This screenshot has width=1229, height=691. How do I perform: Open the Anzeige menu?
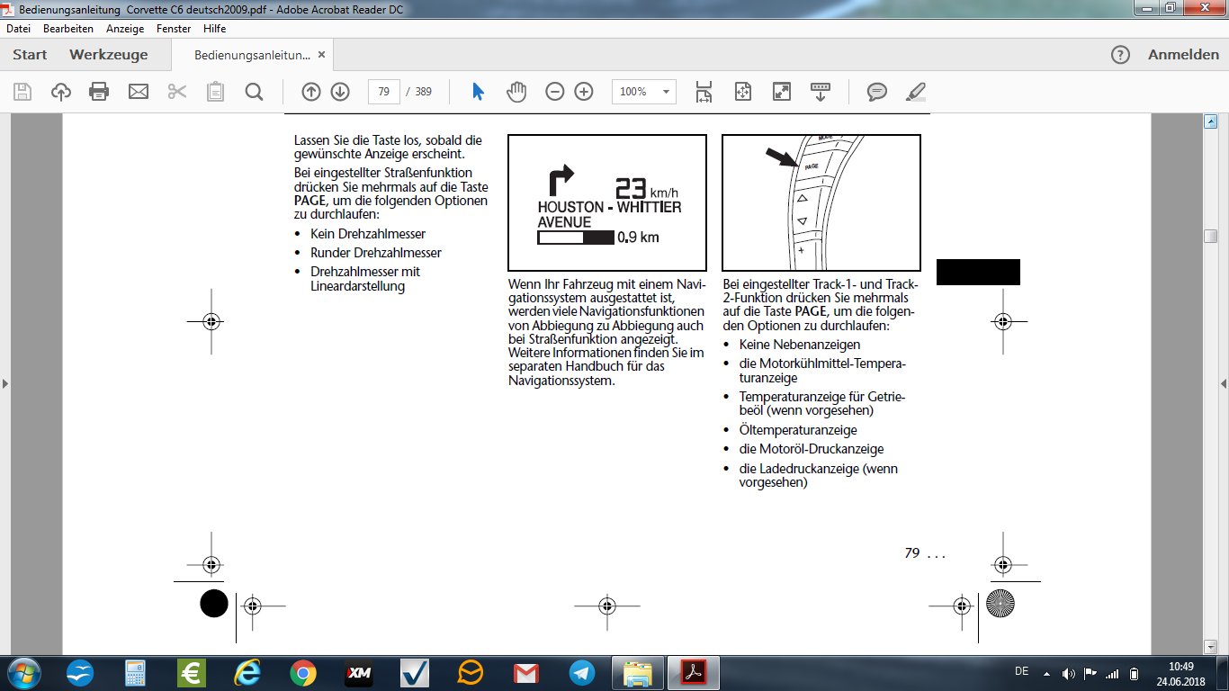pos(125,29)
